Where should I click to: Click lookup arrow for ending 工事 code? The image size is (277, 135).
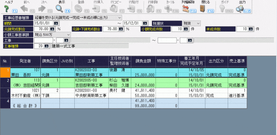[x=190, y=40]
